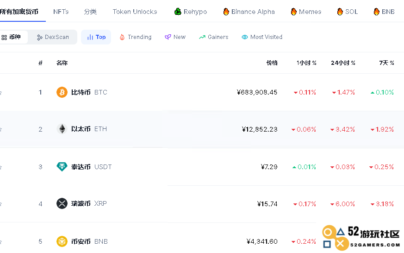Open the NFTs tab
This screenshot has height=253, width=404.
coord(61,12)
